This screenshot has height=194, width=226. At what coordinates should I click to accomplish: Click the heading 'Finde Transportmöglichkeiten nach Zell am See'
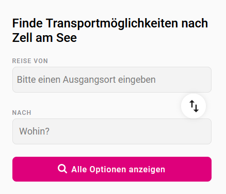[x=110, y=31]
